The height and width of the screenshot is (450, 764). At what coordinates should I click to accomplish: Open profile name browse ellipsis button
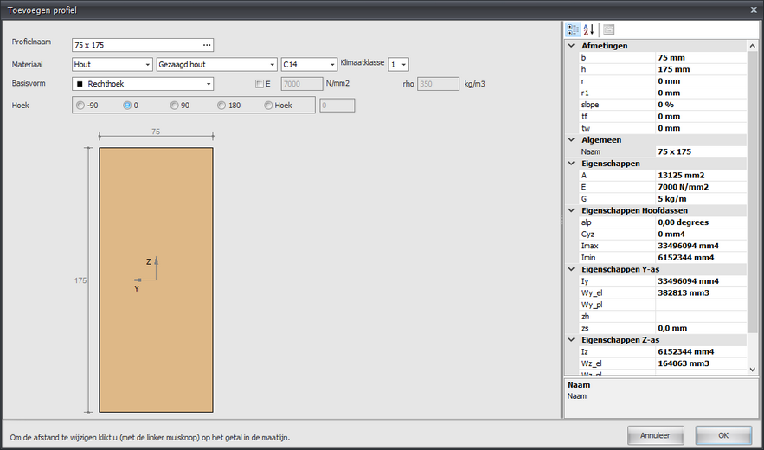click(x=207, y=45)
